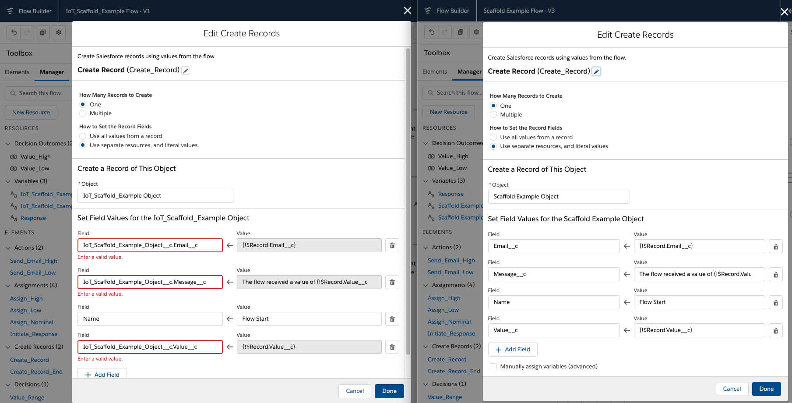Delete the Email field row in left dialog
The width and height of the screenshot is (792, 403).
pyautogui.click(x=392, y=245)
